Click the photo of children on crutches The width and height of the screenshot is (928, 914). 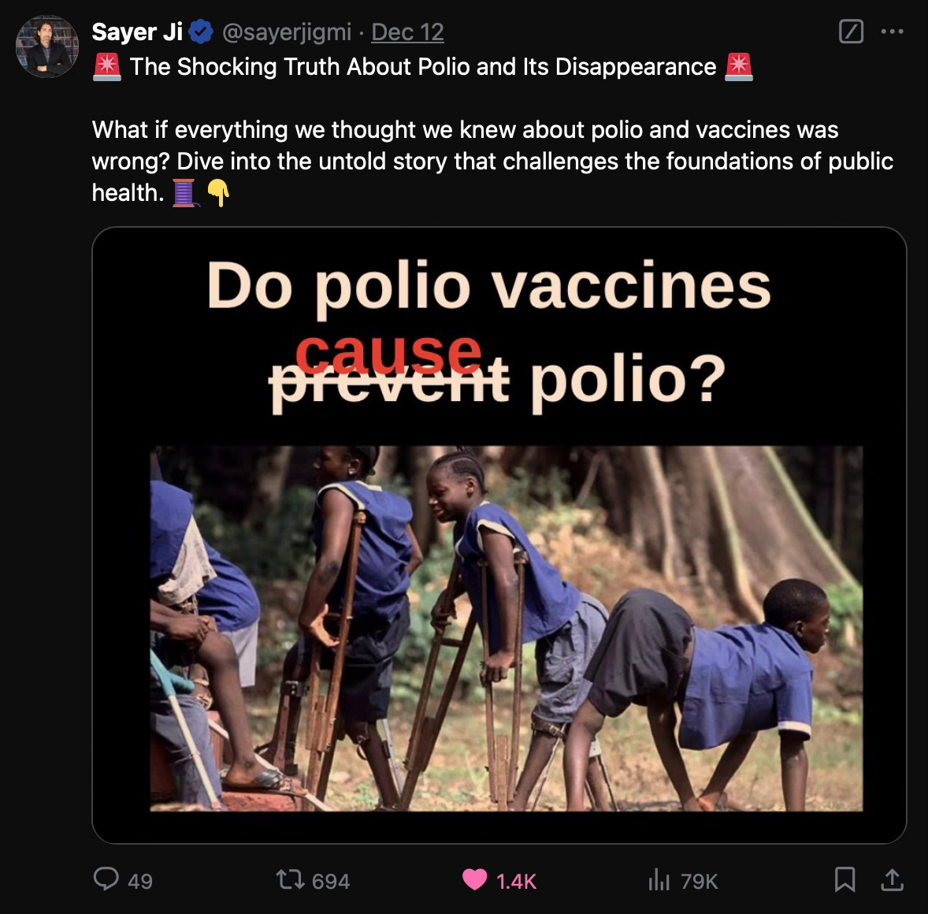(x=506, y=629)
